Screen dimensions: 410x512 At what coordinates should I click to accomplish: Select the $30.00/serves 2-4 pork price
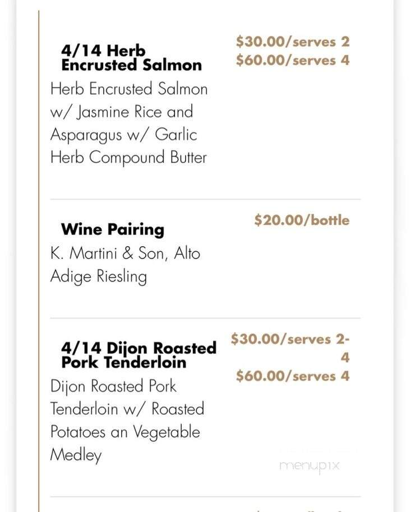click(291, 348)
